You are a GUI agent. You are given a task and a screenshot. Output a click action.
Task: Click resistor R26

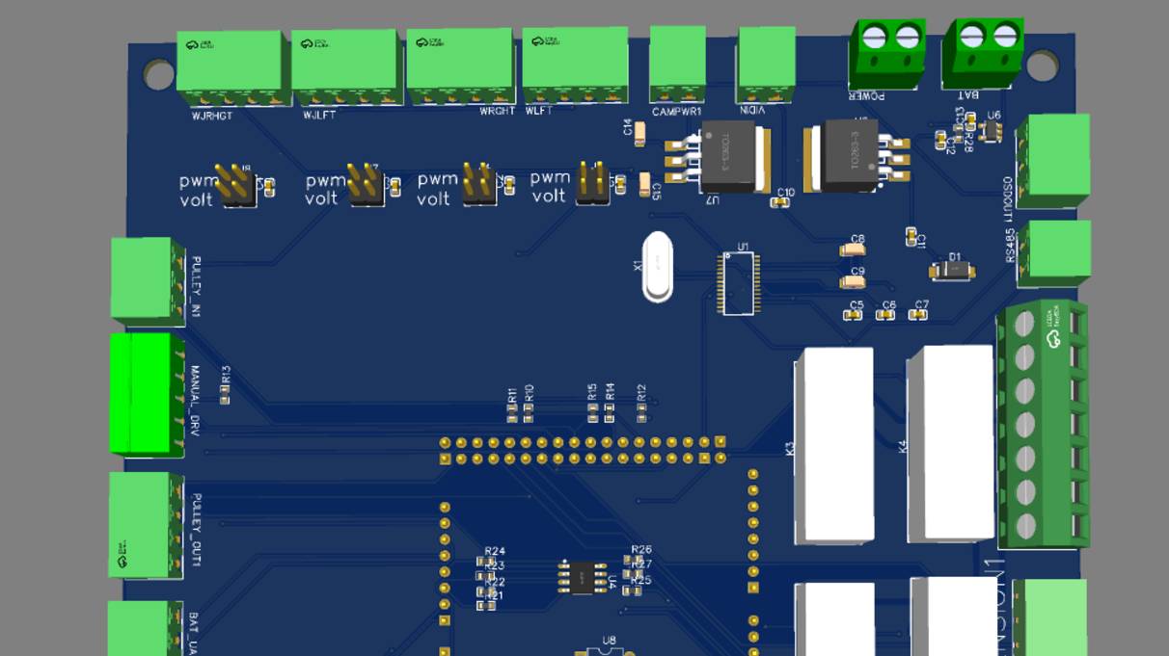(633, 560)
